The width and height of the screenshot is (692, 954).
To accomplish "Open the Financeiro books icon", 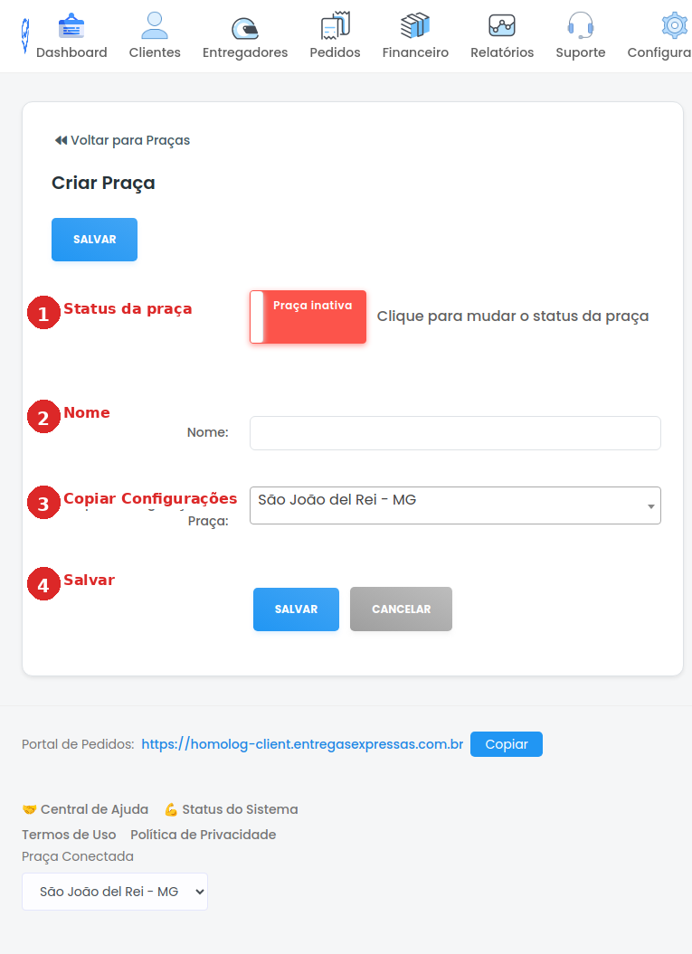I will [415, 25].
